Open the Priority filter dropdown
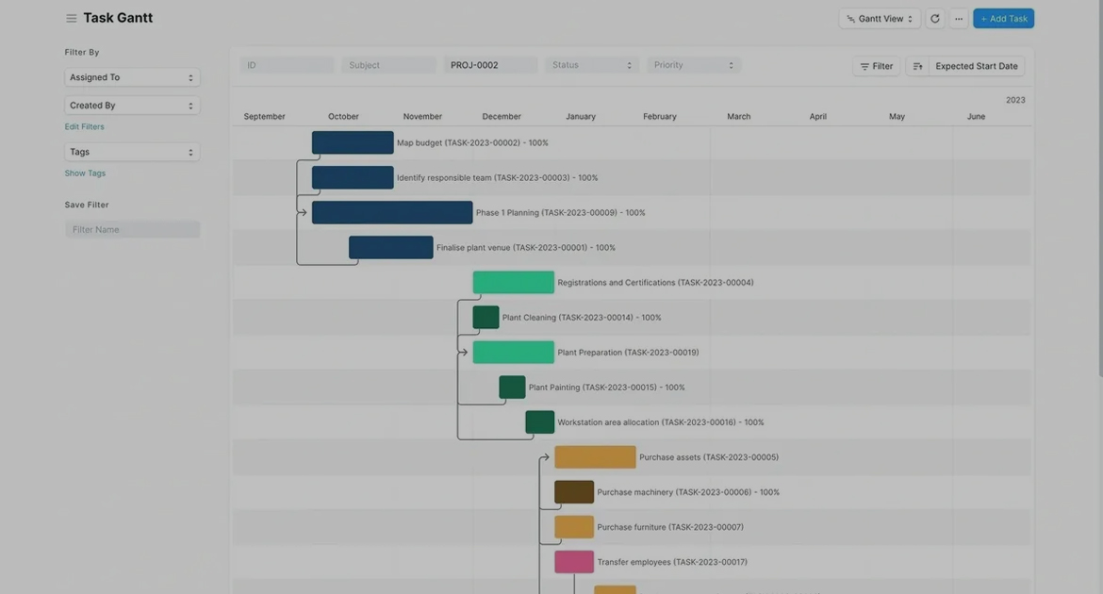1103x594 pixels. [x=693, y=65]
